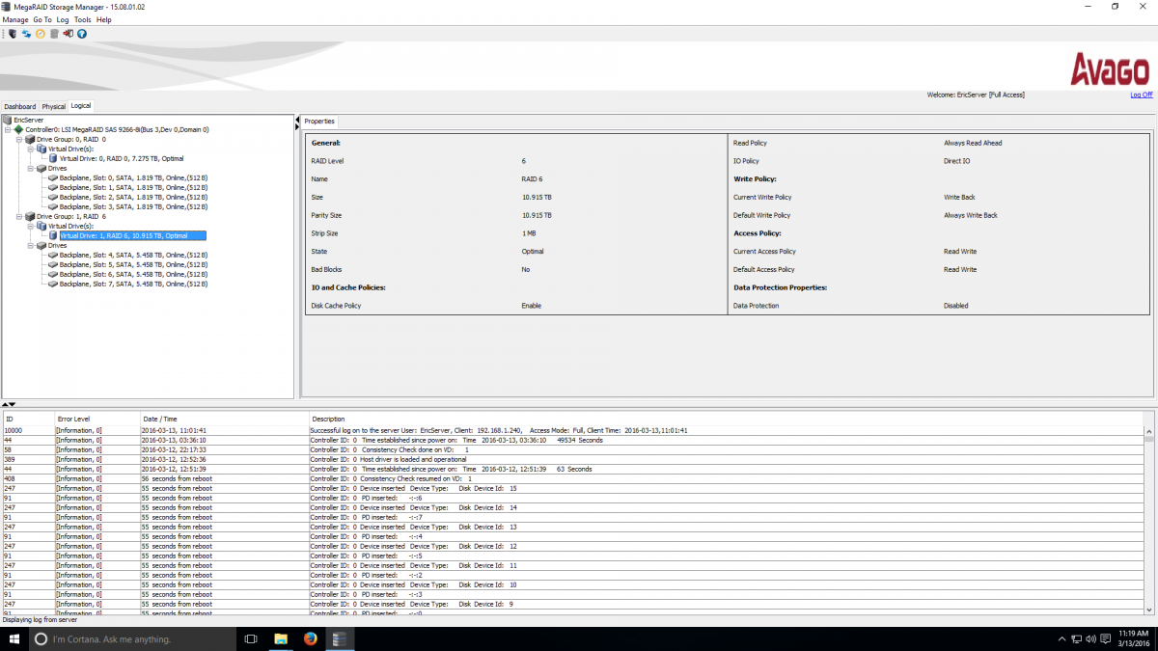Select Virtual Drive: 1, RAID 6, 10.915 TB
The image size is (1158, 651).
click(132, 235)
